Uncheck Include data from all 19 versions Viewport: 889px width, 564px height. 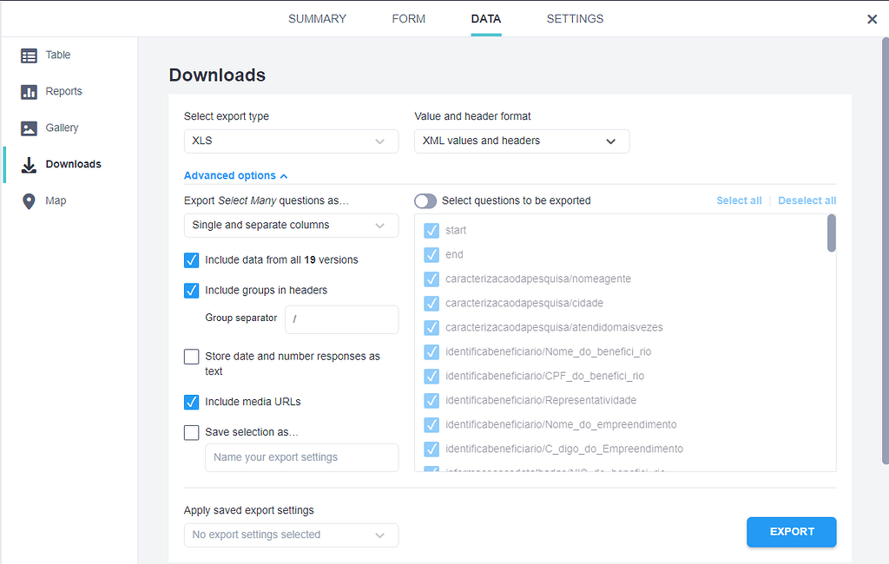click(191, 259)
